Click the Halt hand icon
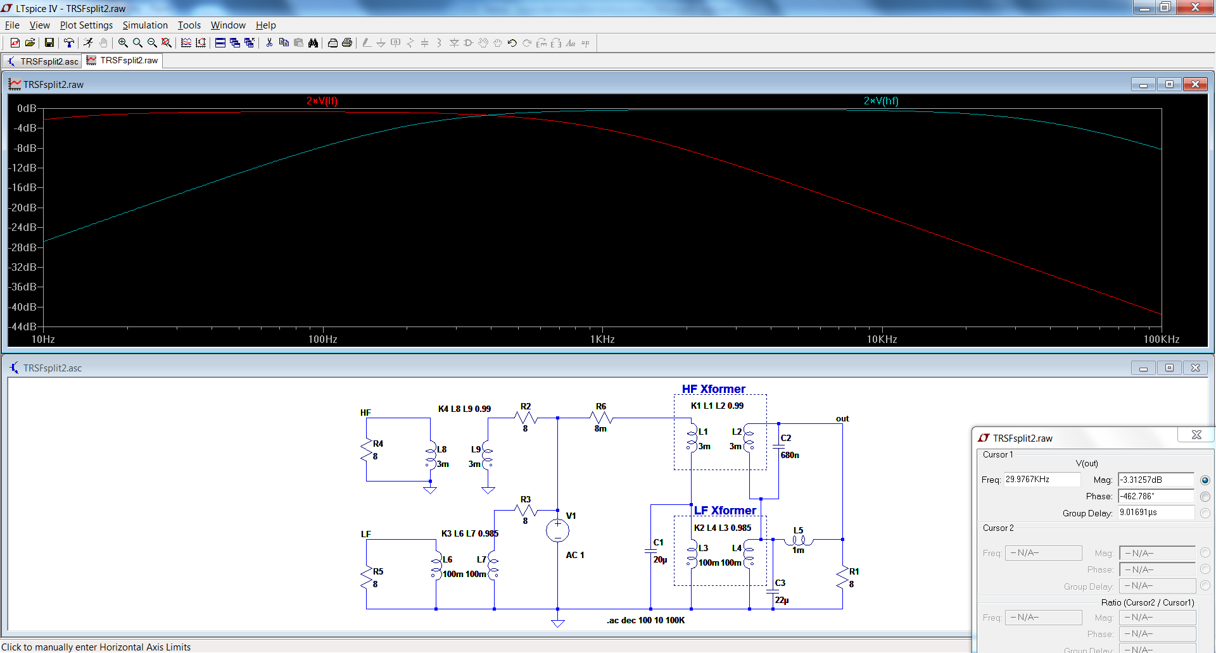Screen dimensions: 1216x653 (x=103, y=43)
